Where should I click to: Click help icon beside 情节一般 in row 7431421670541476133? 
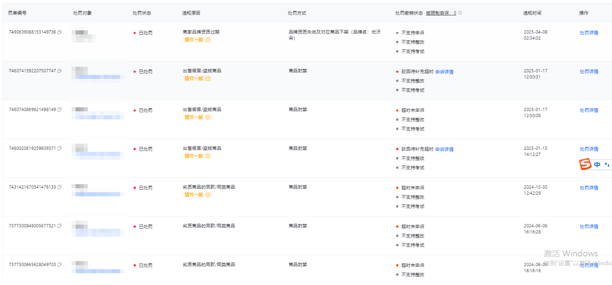pyautogui.click(x=208, y=195)
